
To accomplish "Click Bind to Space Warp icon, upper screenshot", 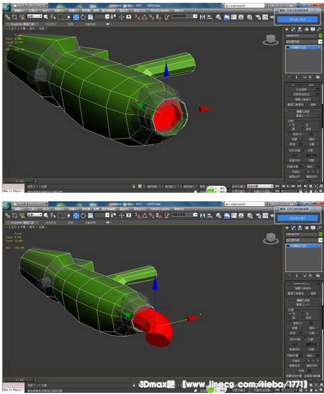I will click(x=22, y=17).
